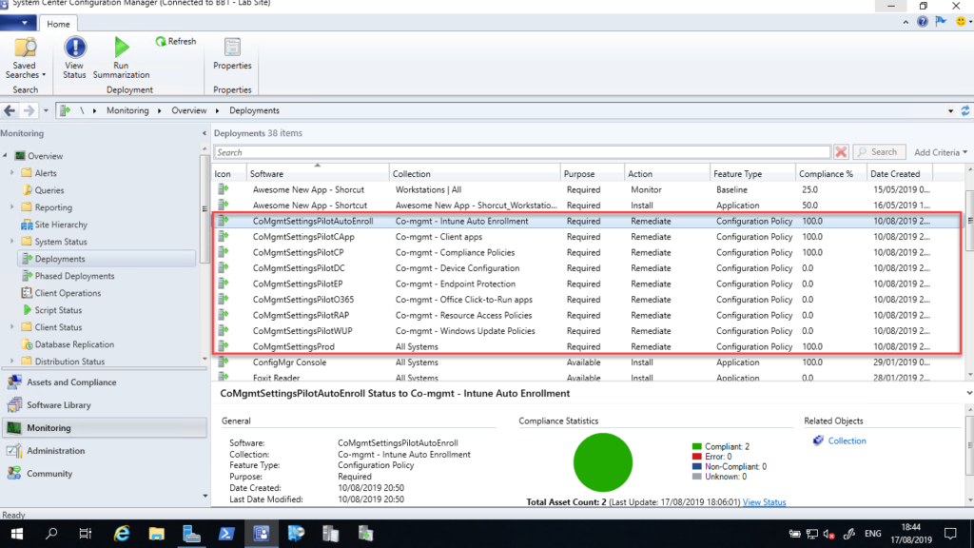Select Alerts folder in the tree

(46, 173)
